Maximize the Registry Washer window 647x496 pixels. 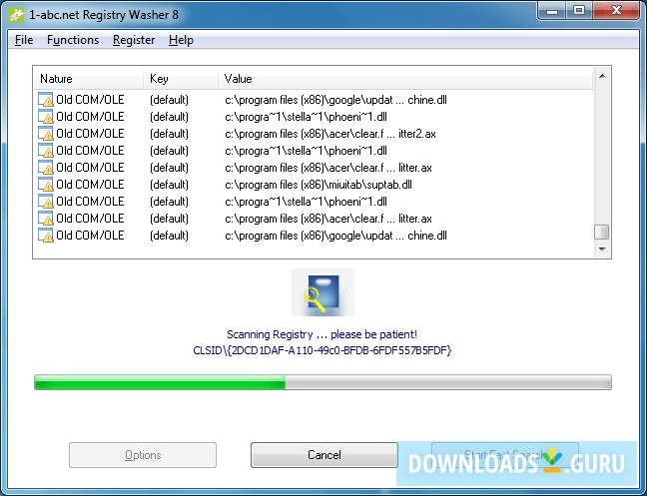(579, 11)
